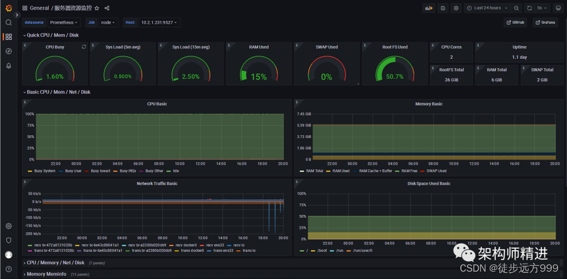Viewport: 567px width, 279px height.
Task: Open the Root FS Used panel title menu
Action: click(x=395, y=47)
